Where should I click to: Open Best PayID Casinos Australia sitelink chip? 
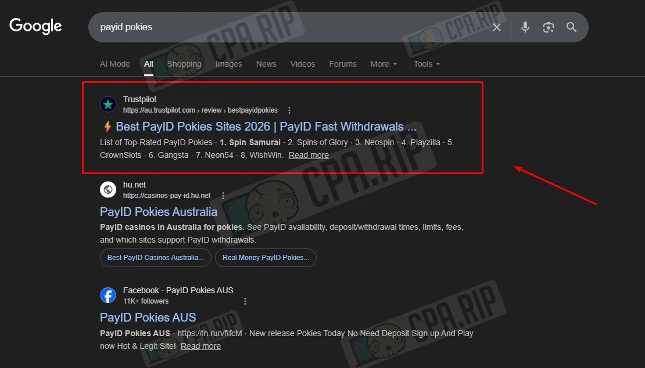(x=156, y=258)
